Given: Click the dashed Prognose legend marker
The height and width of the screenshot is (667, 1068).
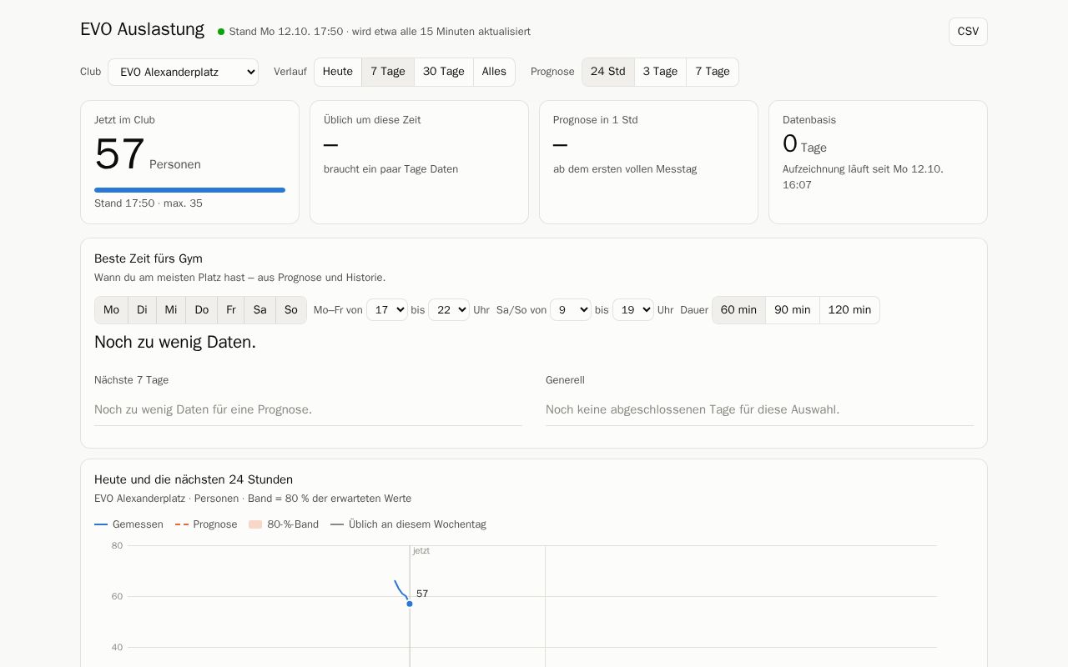Looking at the screenshot, I should 182,524.
